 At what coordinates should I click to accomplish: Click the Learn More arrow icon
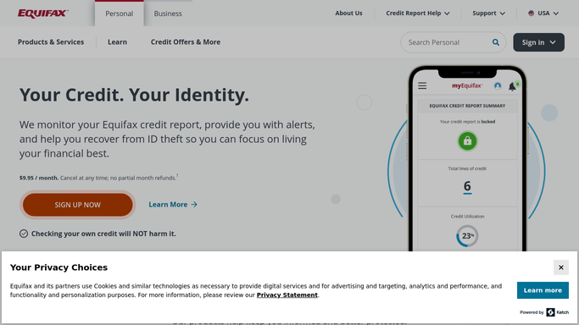(194, 205)
